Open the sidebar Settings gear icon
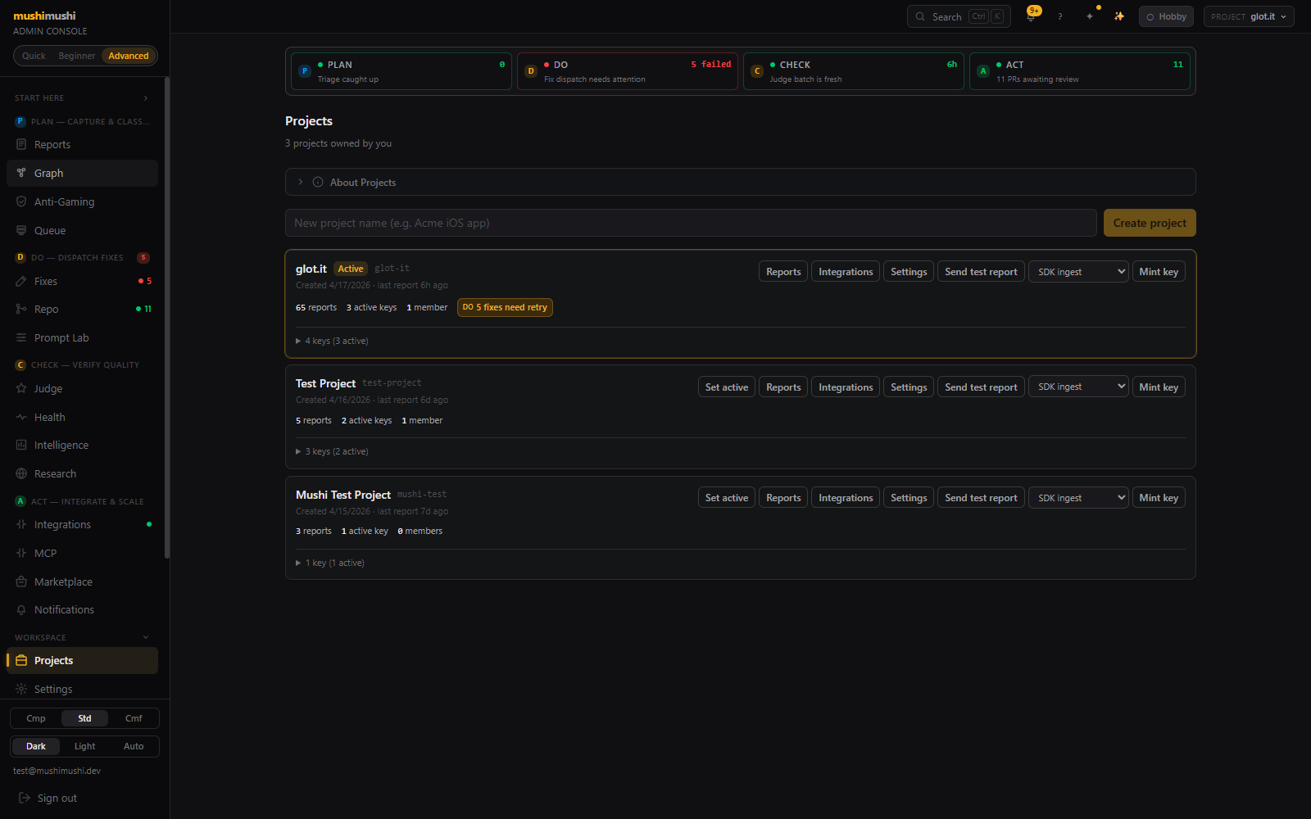This screenshot has width=1311, height=819. pyautogui.click(x=21, y=689)
